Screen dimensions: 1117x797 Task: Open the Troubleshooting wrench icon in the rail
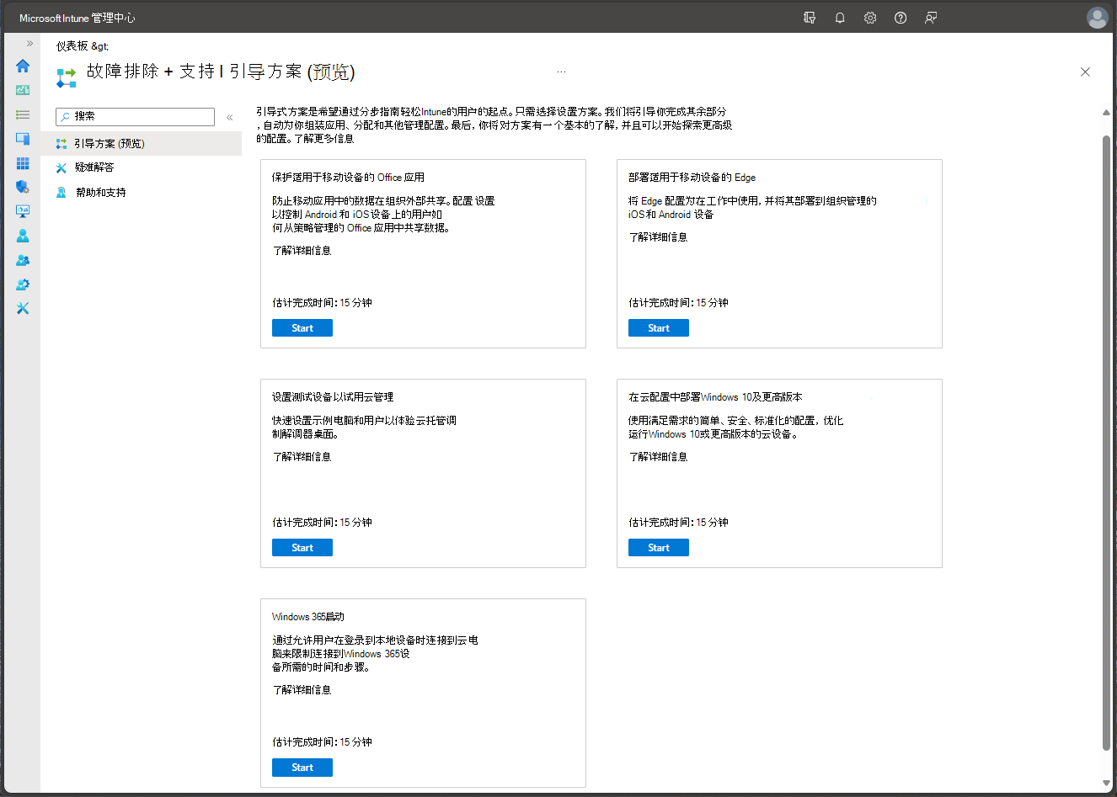click(x=23, y=309)
